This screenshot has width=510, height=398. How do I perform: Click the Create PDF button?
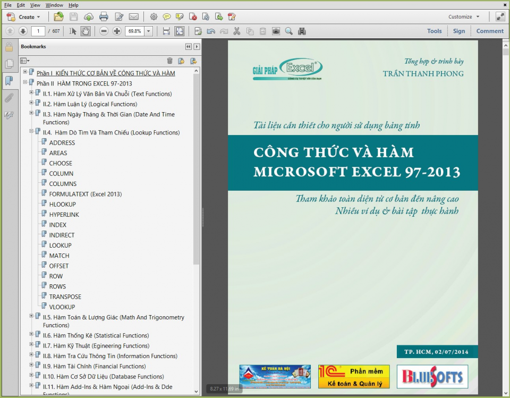[23, 16]
